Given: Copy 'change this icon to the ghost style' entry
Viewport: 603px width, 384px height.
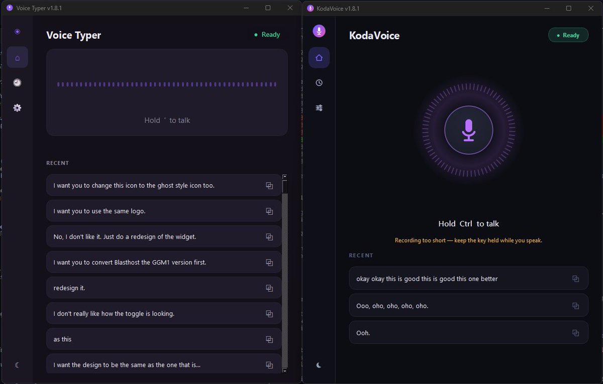Looking at the screenshot, I should coord(269,186).
